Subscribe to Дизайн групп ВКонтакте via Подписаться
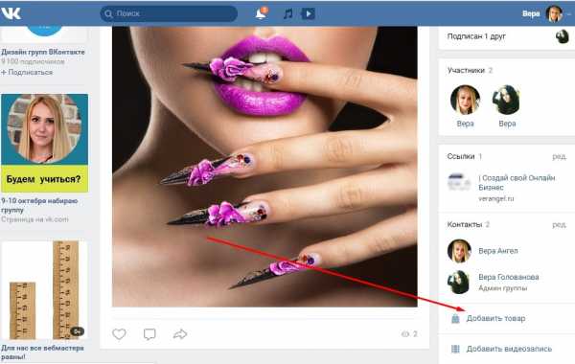This screenshot has height=364, width=575. tap(27, 72)
